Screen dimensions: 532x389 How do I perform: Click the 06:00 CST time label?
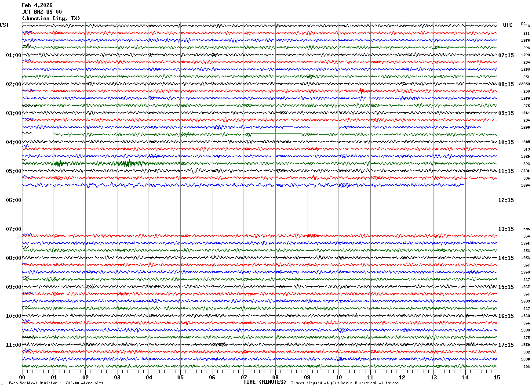point(13,200)
